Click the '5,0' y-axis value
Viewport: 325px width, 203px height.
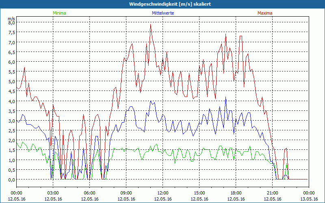(x=12, y=82)
